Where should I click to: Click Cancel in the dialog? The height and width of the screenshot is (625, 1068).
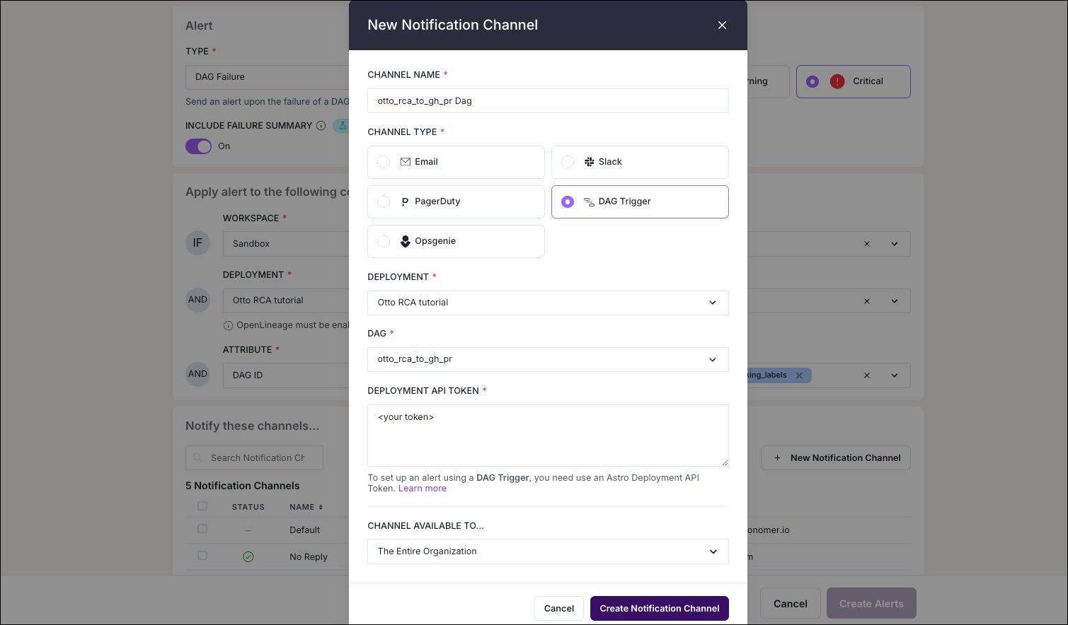(559, 609)
